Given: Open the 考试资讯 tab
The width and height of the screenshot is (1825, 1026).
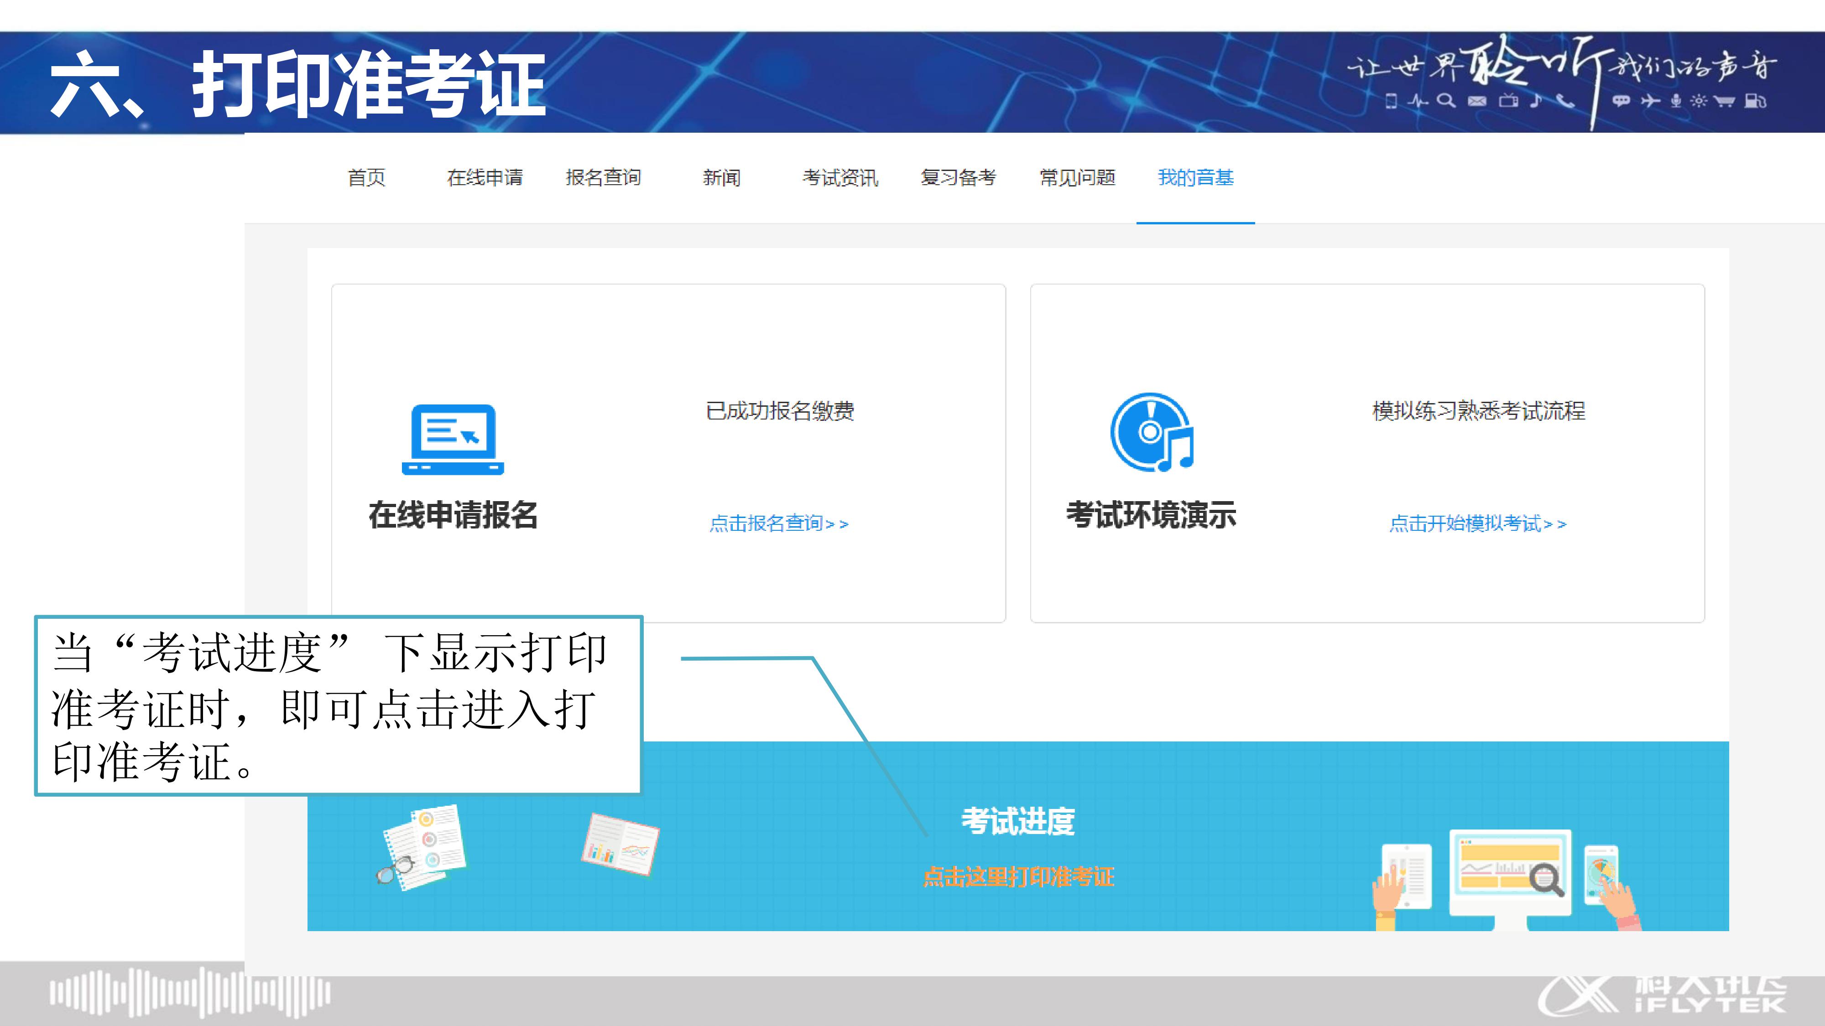Looking at the screenshot, I should click(840, 178).
